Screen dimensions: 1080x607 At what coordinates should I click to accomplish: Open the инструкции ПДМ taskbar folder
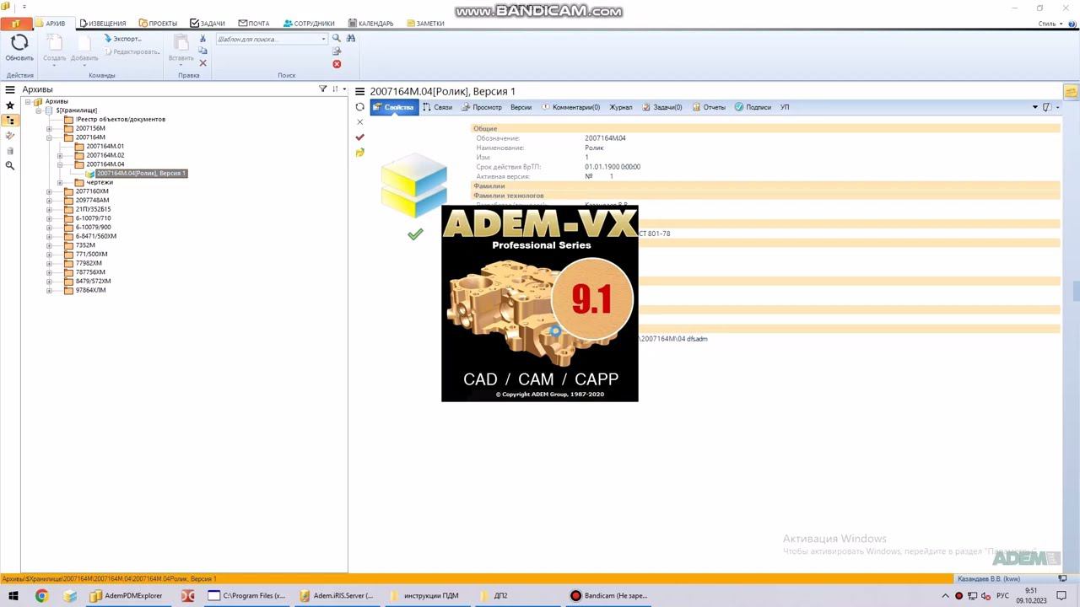point(424,595)
